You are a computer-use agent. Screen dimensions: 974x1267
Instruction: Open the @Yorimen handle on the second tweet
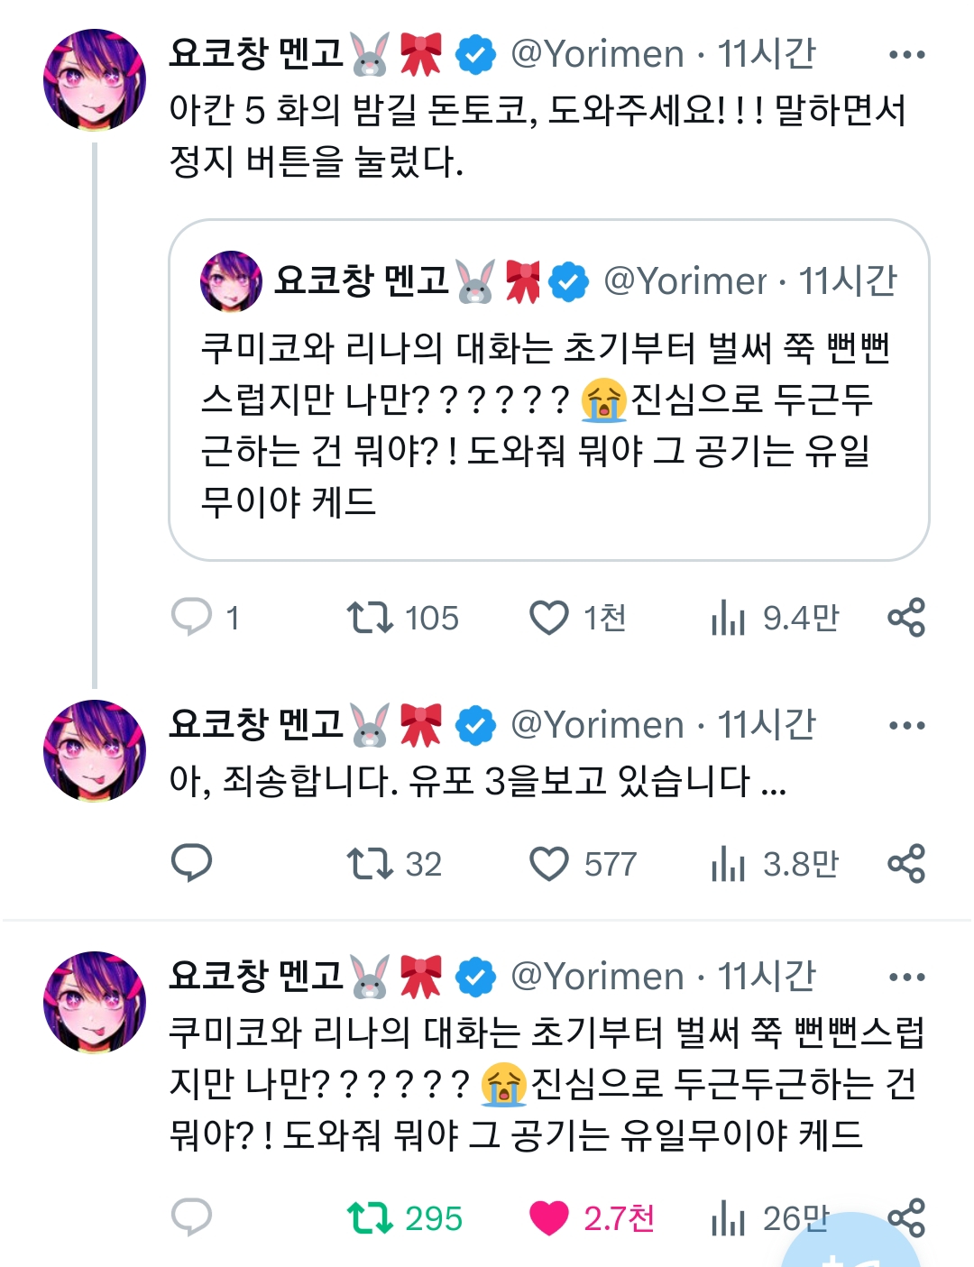pos(597,726)
